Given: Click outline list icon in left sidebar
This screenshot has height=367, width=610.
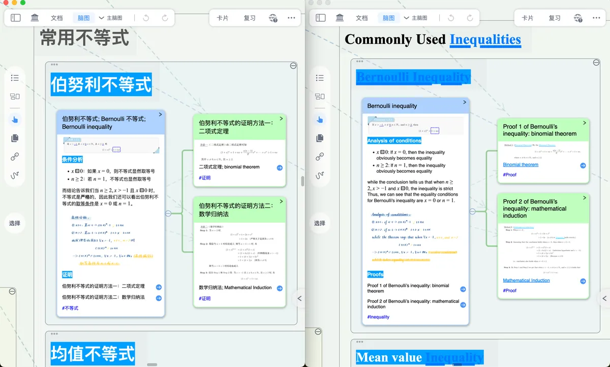Looking at the screenshot, I should tap(15, 78).
